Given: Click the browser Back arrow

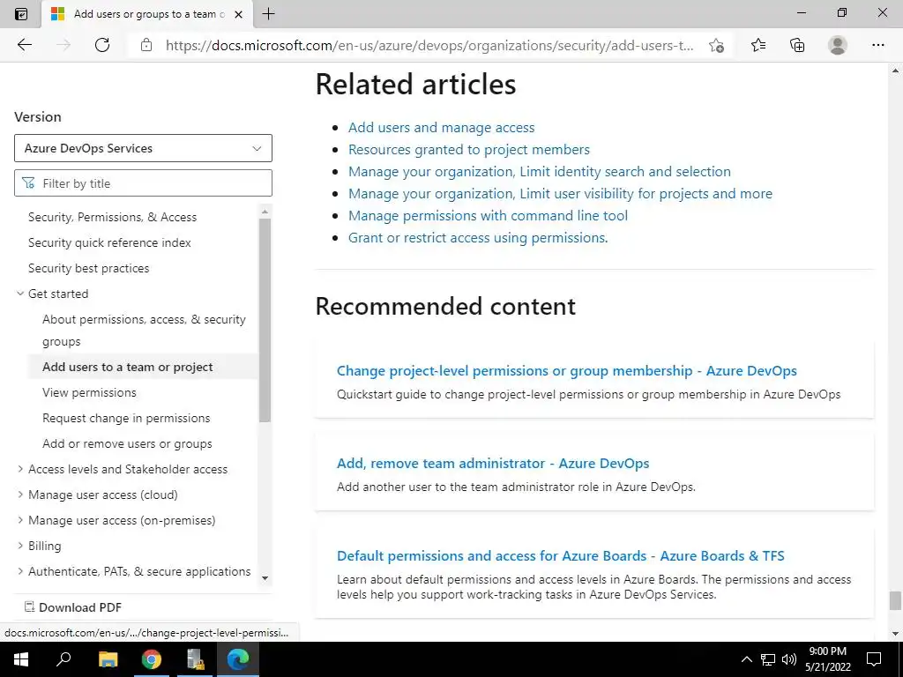Looking at the screenshot, I should pos(25,45).
